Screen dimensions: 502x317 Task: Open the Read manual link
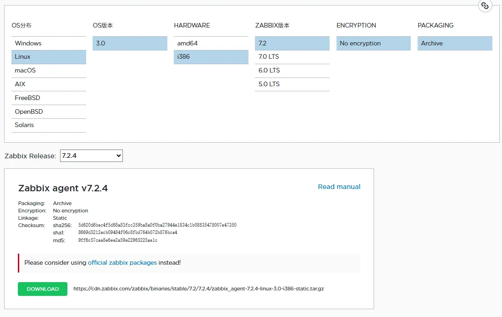pos(339,187)
